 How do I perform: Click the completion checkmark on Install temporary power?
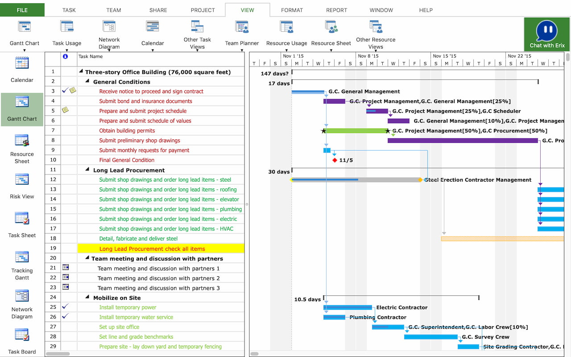64,307
